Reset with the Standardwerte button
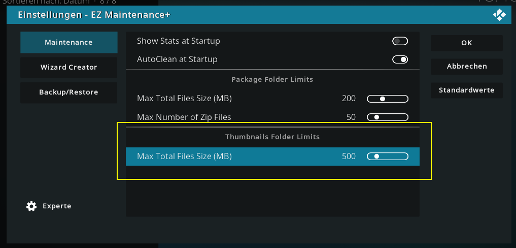516x248 pixels. point(467,90)
